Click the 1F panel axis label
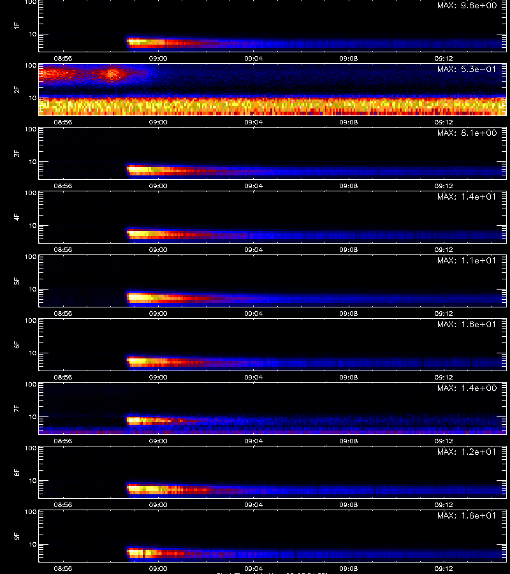This screenshot has height=574, width=510. pyautogui.click(x=17, y=26)
